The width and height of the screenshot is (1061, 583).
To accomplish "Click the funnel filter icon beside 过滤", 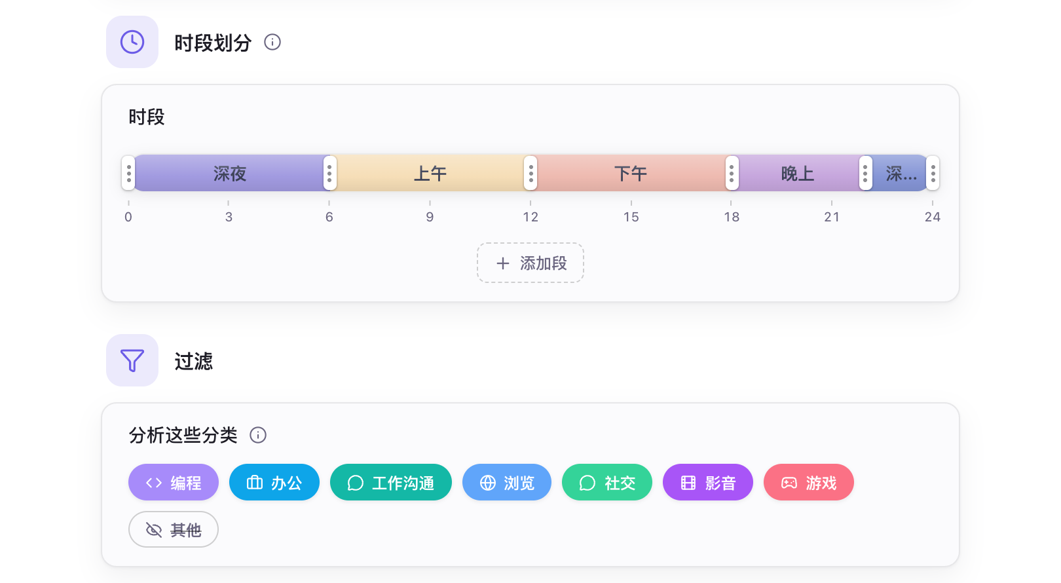I will tap(132, 360).
